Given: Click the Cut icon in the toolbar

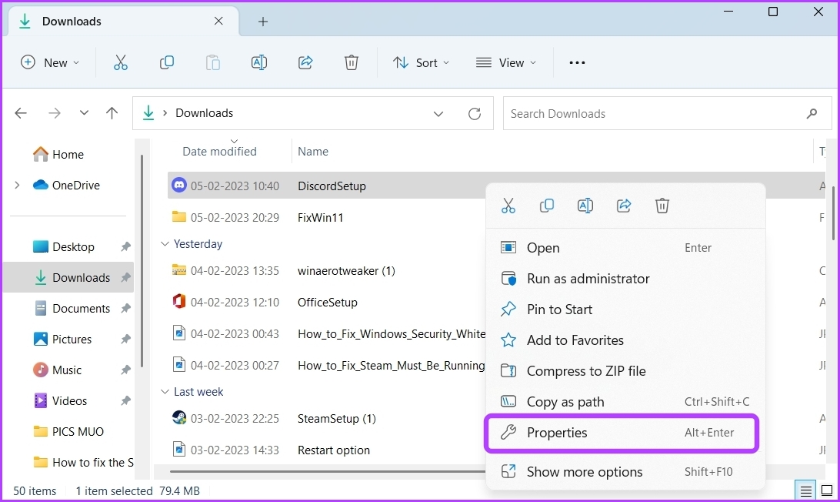Looking at the screenshot, I should click(x=121, y=63).
